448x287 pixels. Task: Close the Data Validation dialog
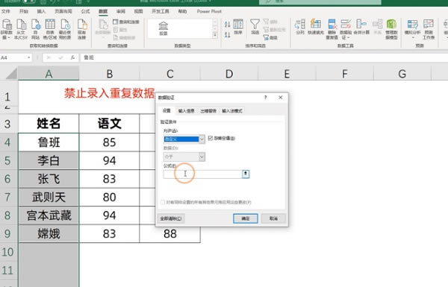(x=281, y=98)
